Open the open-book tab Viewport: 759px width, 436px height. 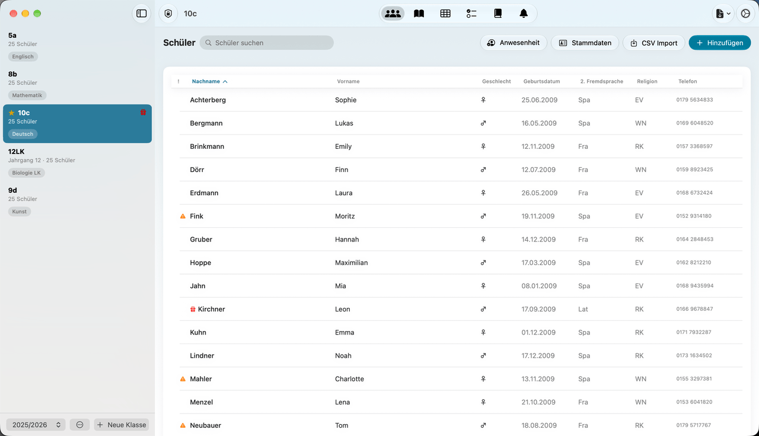click(x=419, y=13)
